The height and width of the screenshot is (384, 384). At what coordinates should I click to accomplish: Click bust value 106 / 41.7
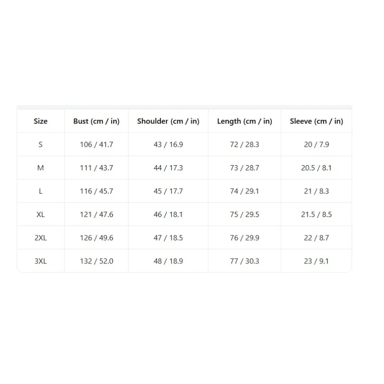click(x=96, y=144)
